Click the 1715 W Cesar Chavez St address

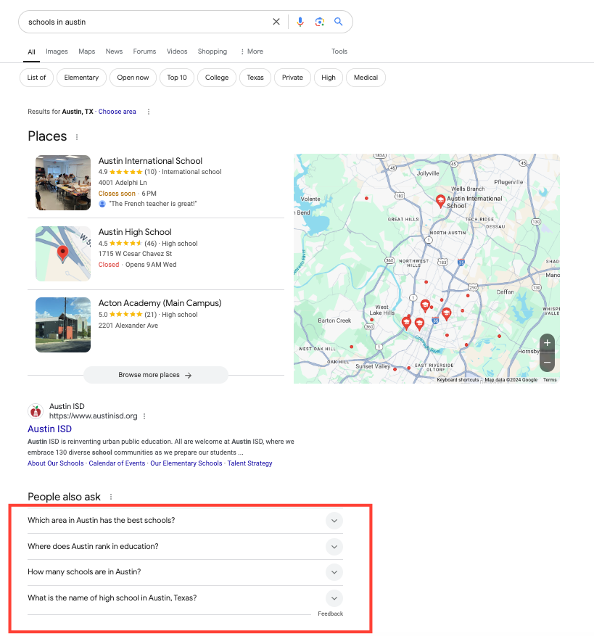pyautogui.click(x=135, y=254)
